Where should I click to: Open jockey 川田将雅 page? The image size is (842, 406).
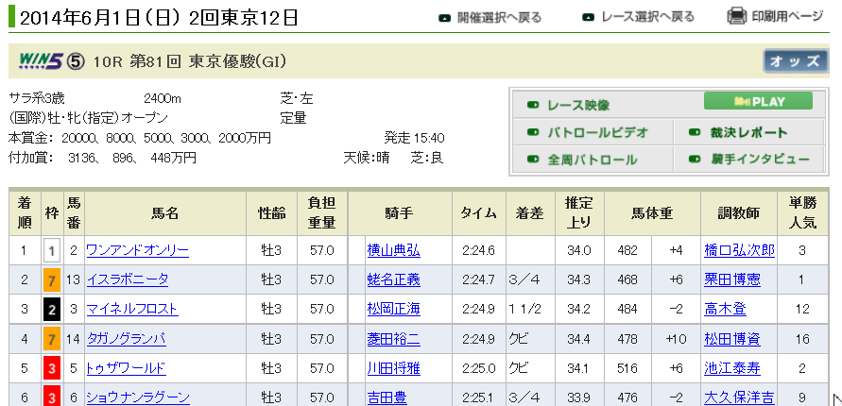click(393, 368)
